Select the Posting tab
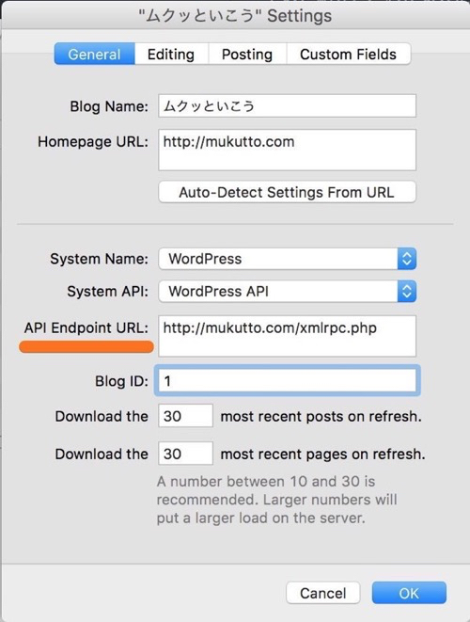 [x=247, y=54]
